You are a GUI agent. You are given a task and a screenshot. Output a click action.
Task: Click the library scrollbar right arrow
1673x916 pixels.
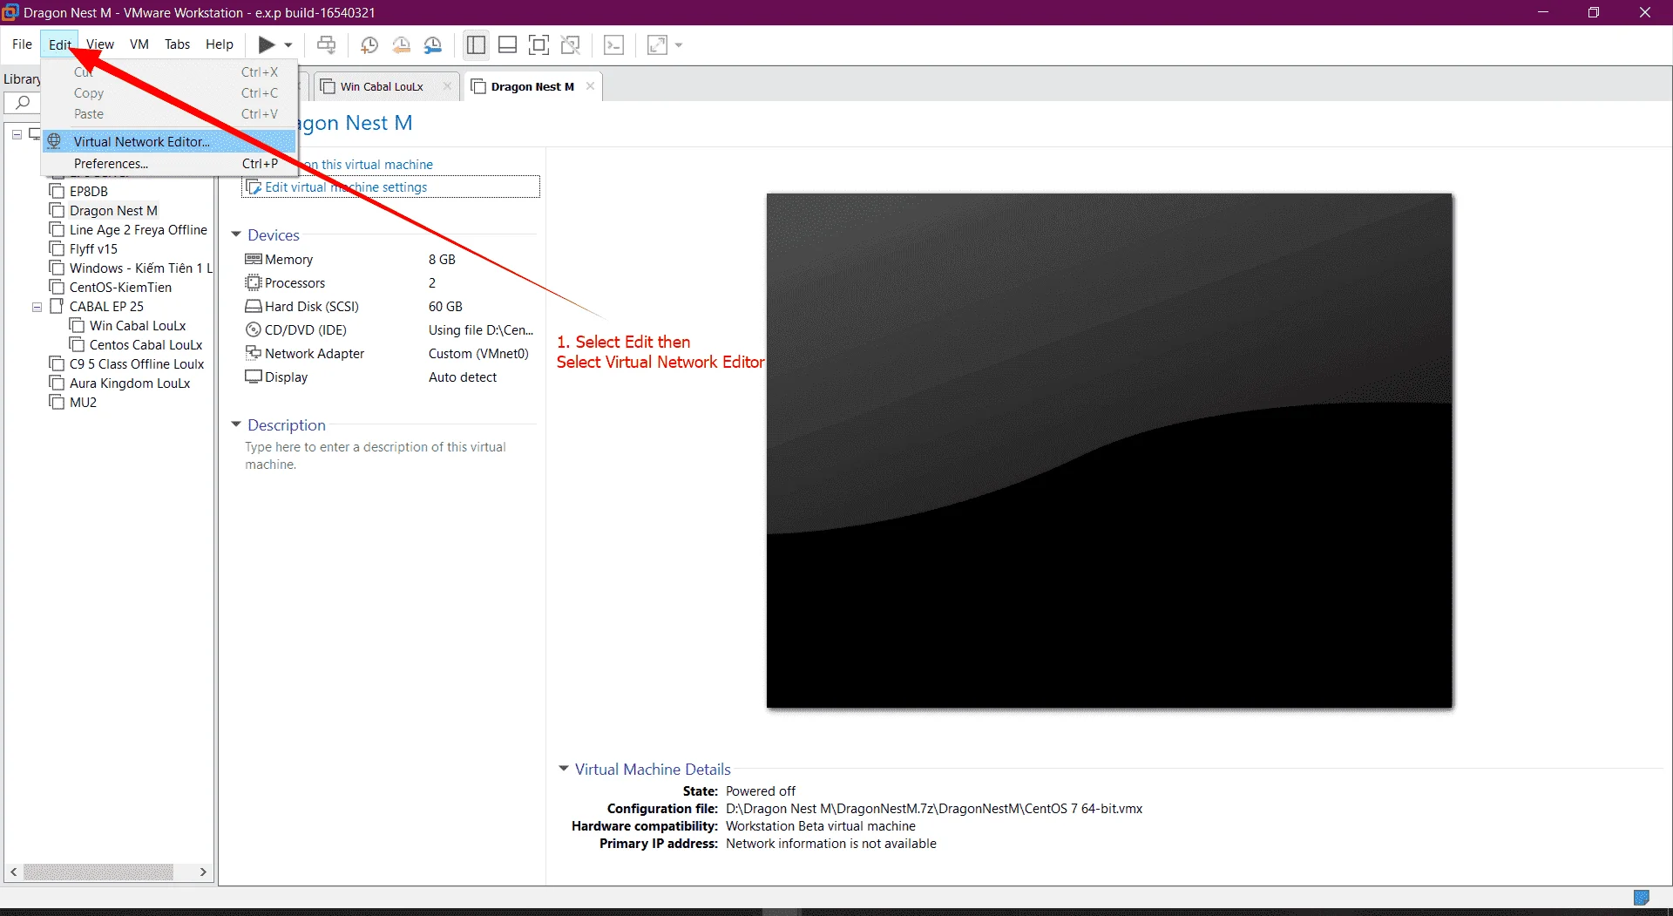203,872
